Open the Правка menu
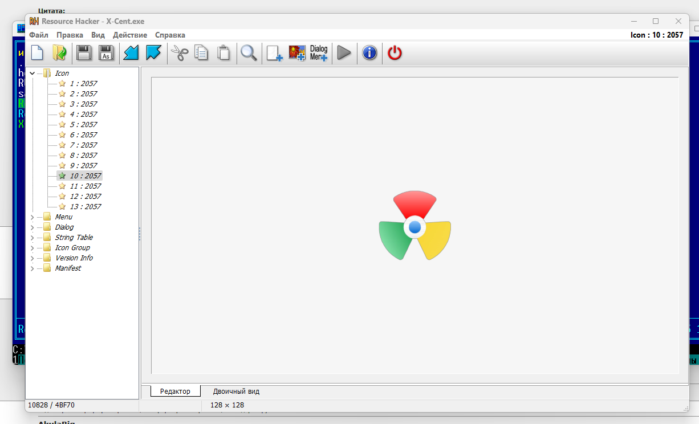The width and height of the screenshot is (699, 424). (x=70, y=35)
